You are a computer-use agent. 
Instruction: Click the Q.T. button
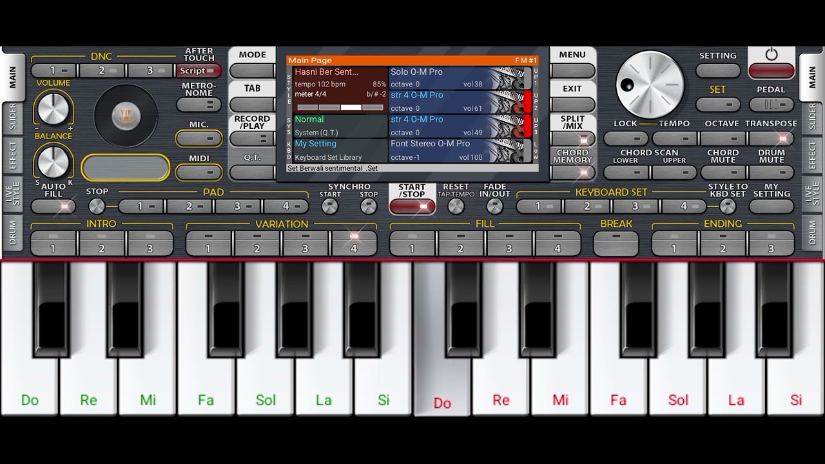[252, 172]
